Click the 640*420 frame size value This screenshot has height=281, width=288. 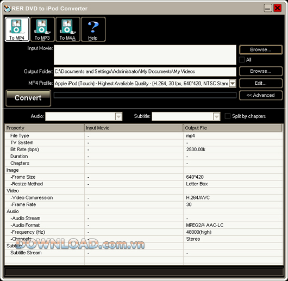click(x=195, y=177)
